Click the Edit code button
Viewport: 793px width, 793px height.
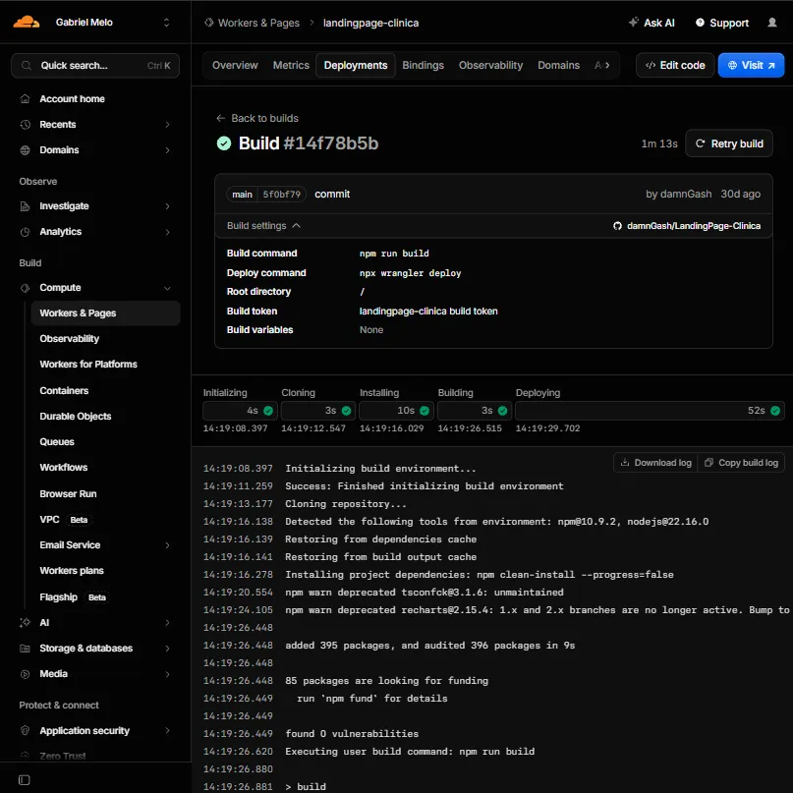[x=675, y=65]
